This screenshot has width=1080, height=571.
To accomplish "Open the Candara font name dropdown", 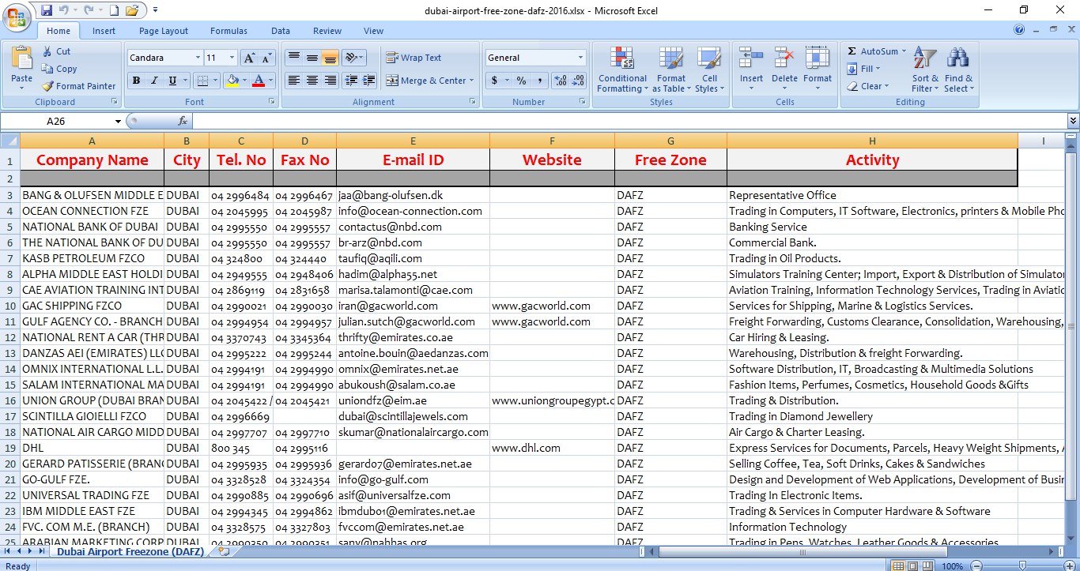I will coord(198,58).
